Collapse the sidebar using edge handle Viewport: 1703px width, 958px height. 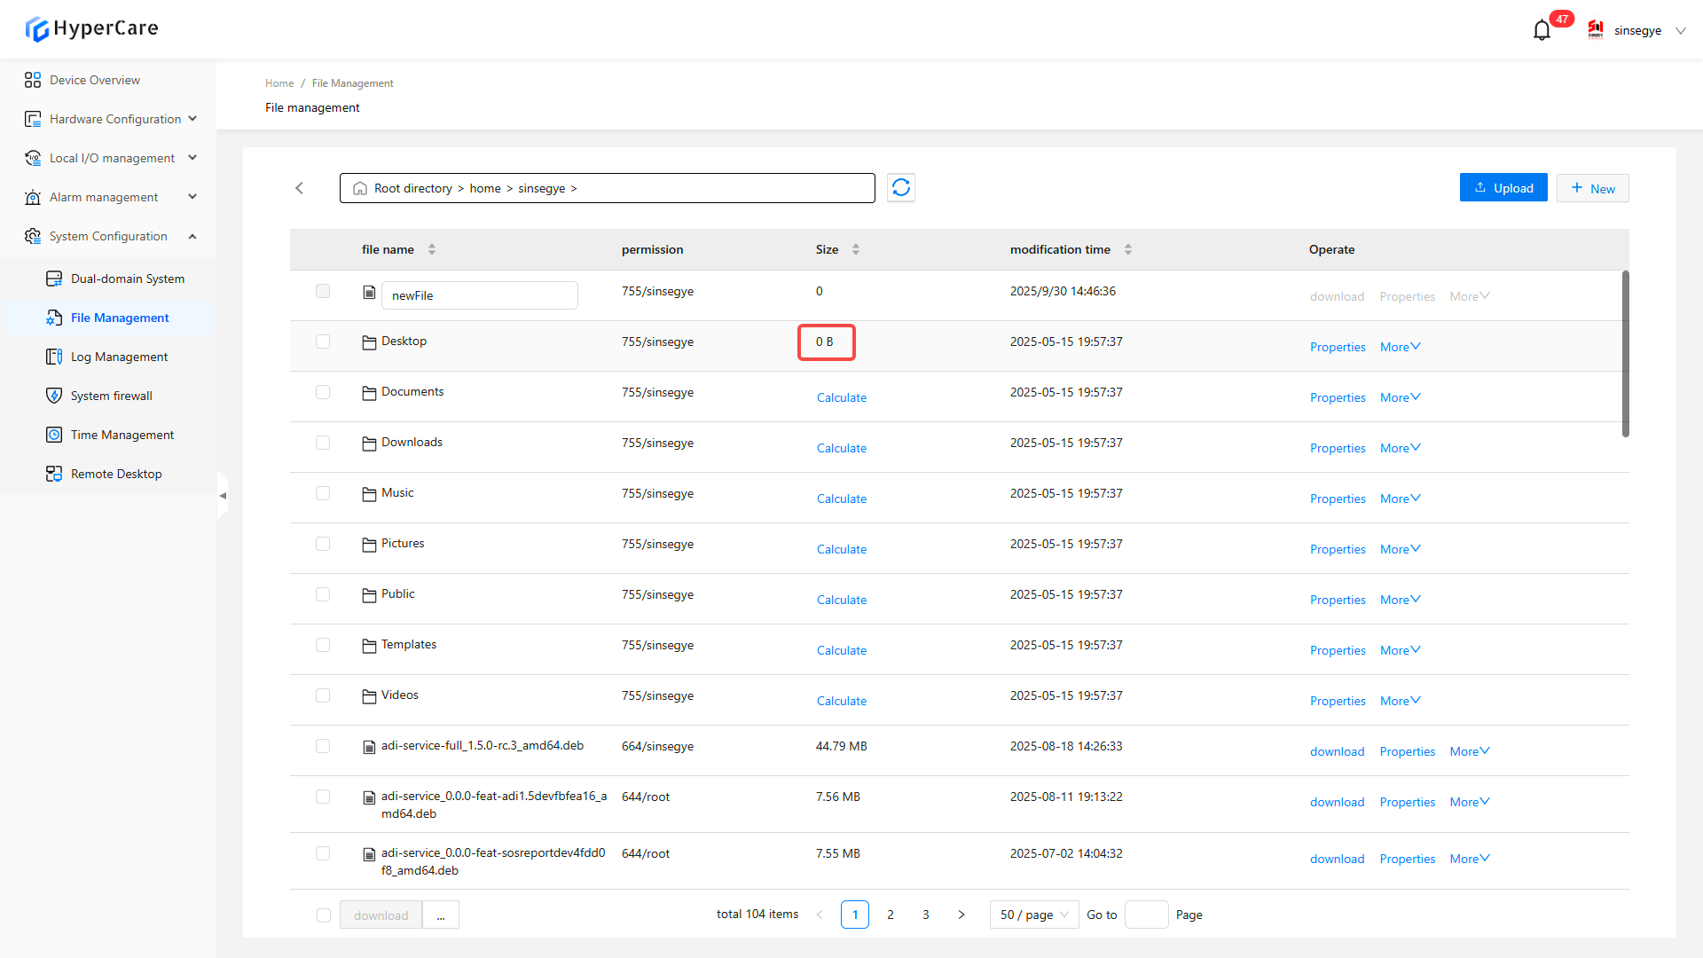click(223, 496)
